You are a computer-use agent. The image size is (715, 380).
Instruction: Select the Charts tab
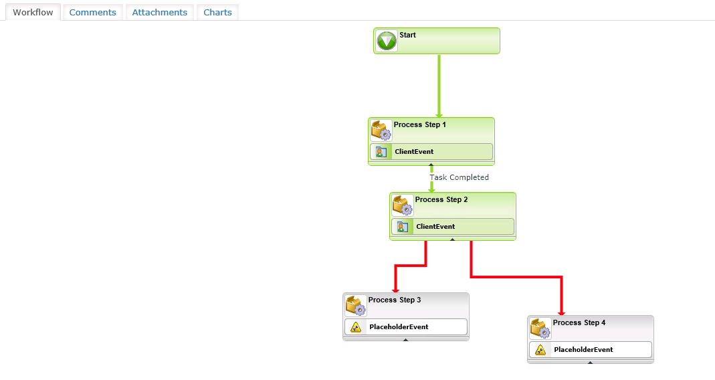(x=217, y=12)
